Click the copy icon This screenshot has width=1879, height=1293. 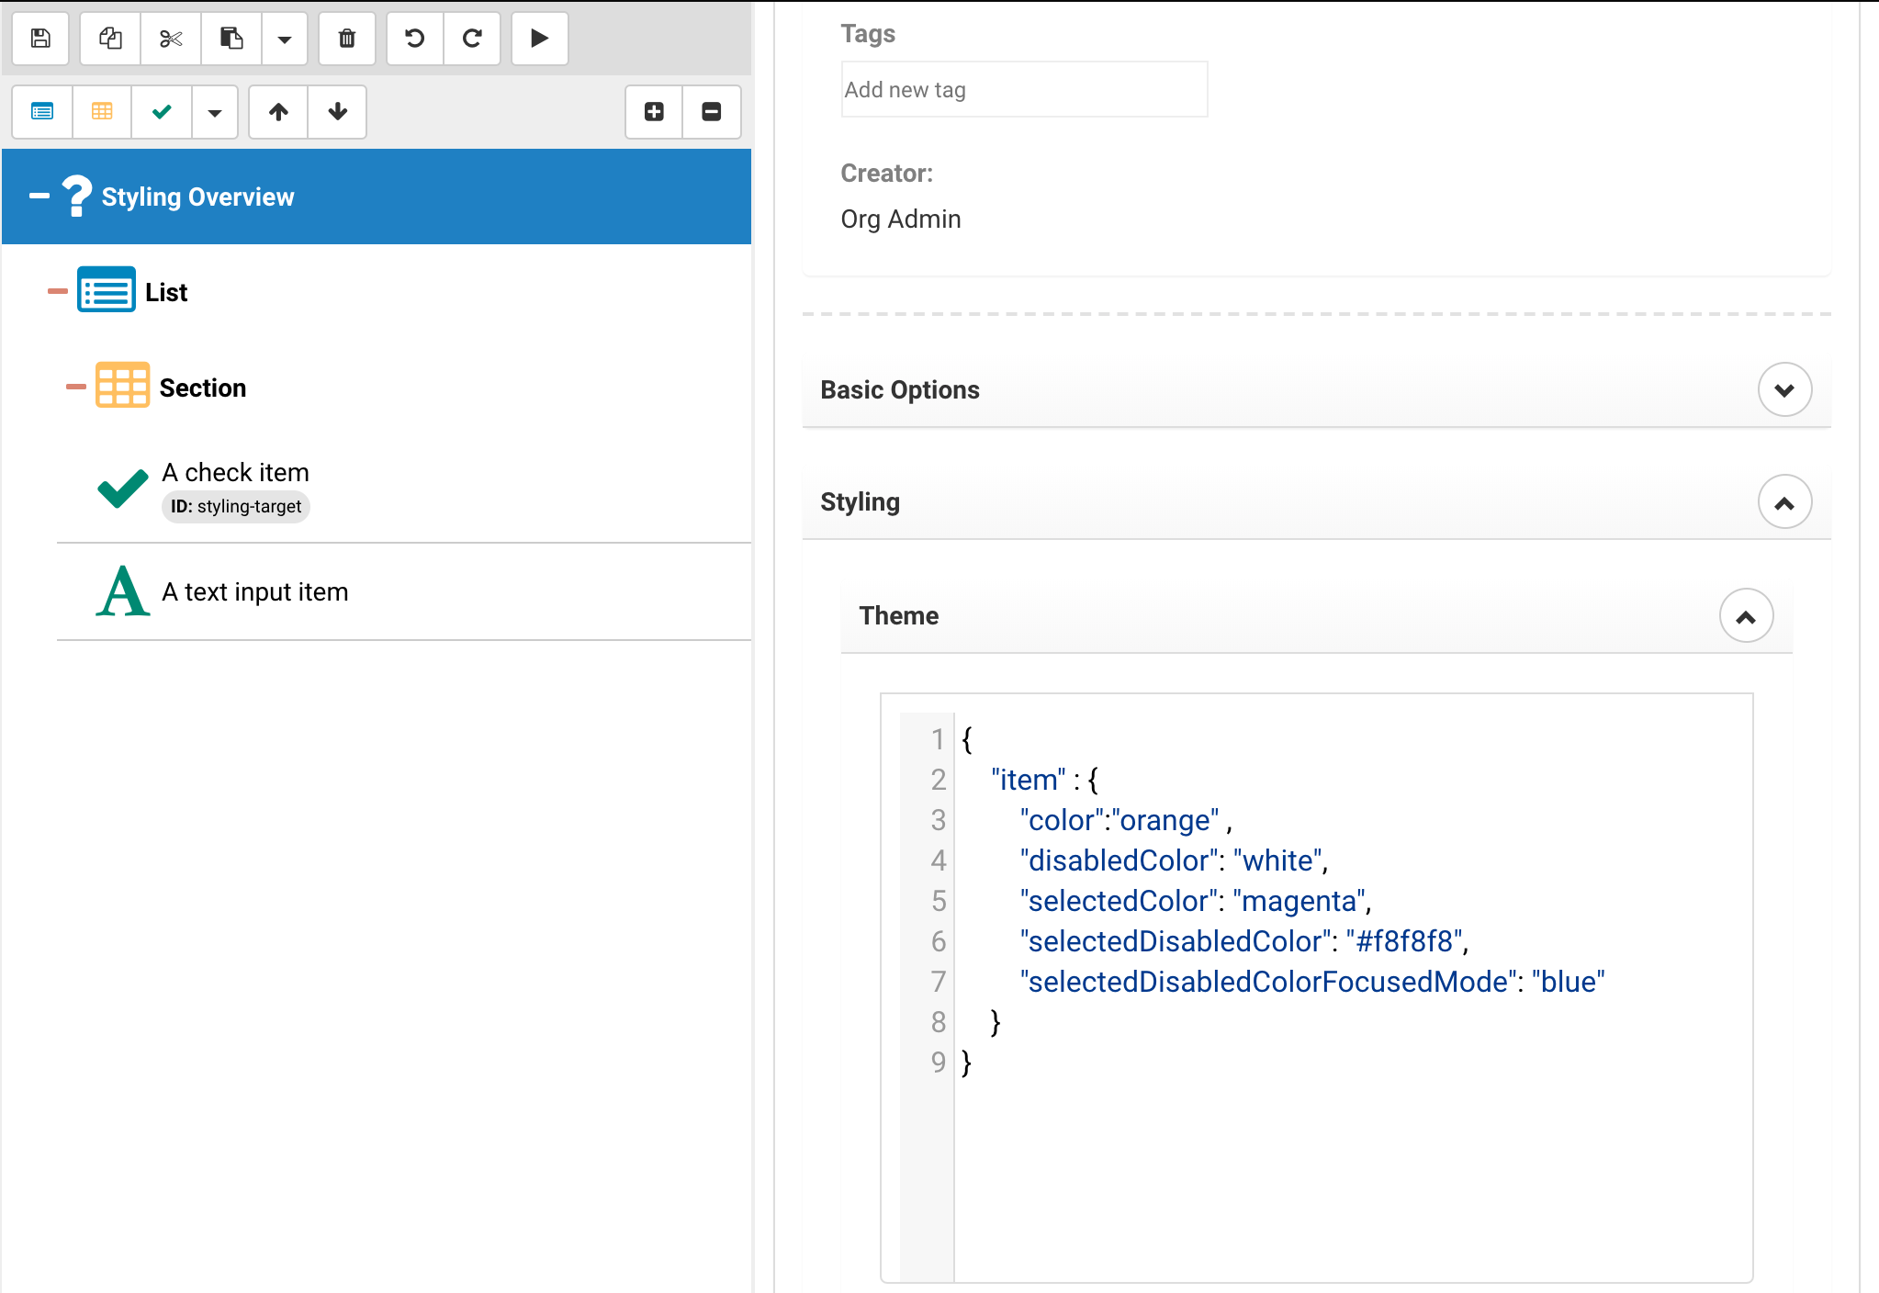tap(110, 39)
